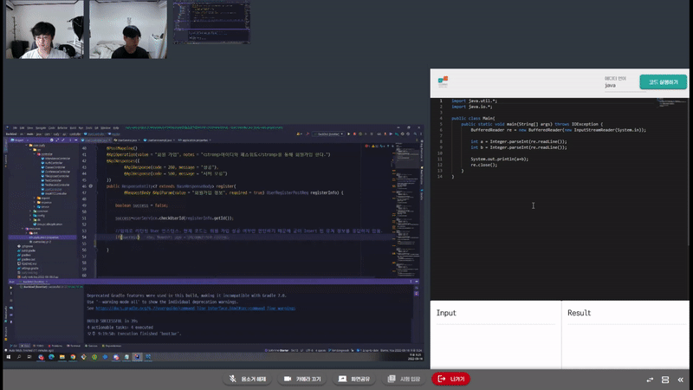Click the Debug icon in IntelliJ toolbar

354,134
